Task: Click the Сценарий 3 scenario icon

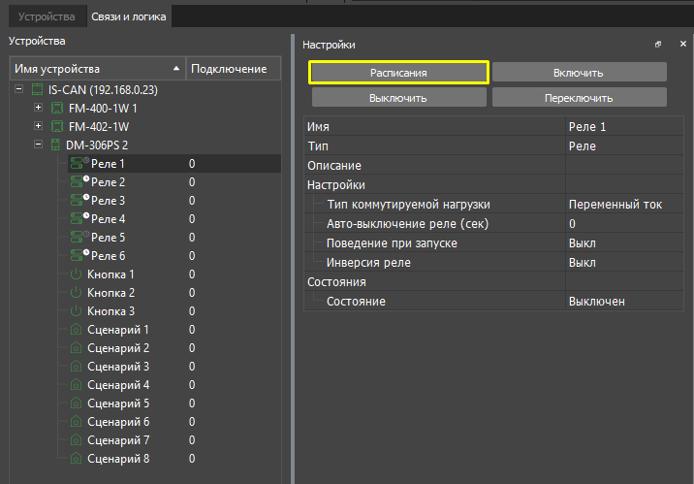Action: [77, 367]
